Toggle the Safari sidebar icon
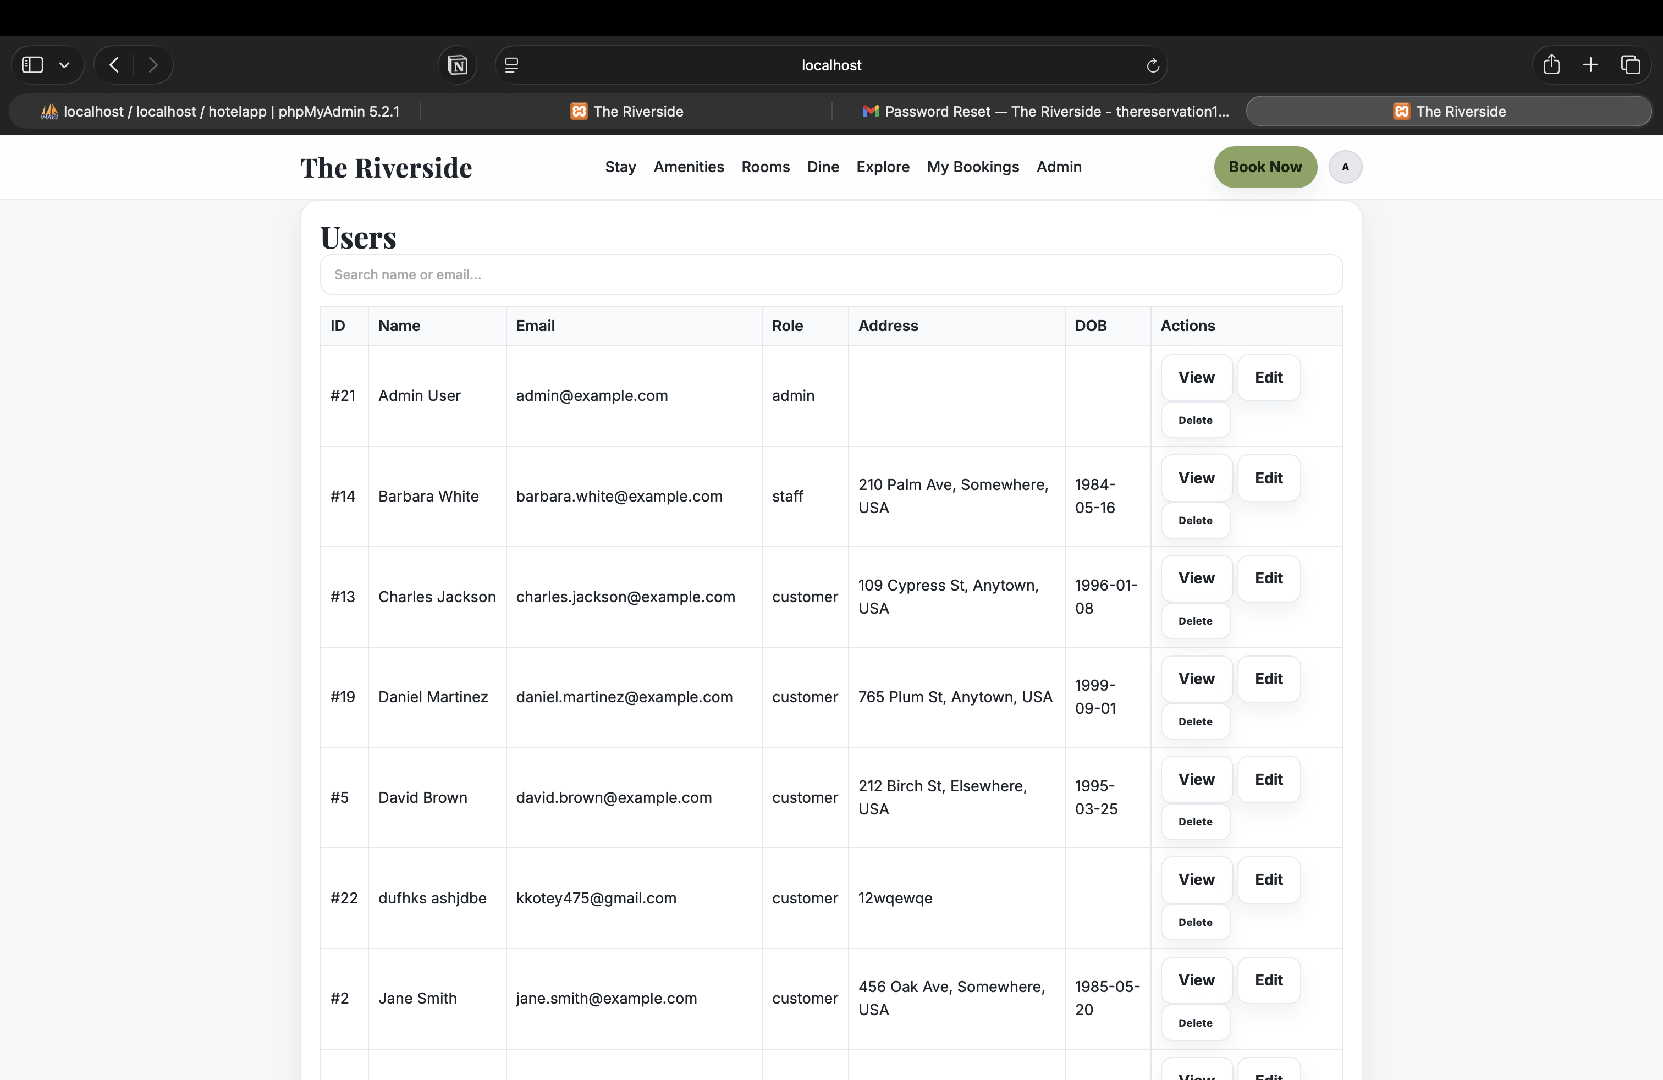Image resolution: width=1663 pixels, height=1080 pixels. (x=32, y=65)
